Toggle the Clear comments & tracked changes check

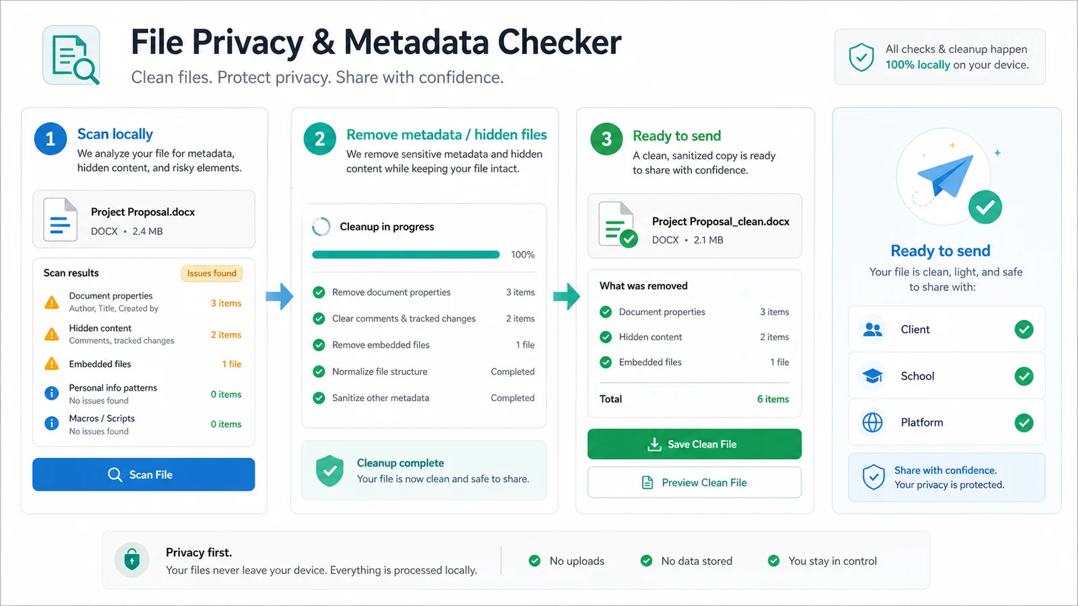pyautogui.click(x=319, y=318)
